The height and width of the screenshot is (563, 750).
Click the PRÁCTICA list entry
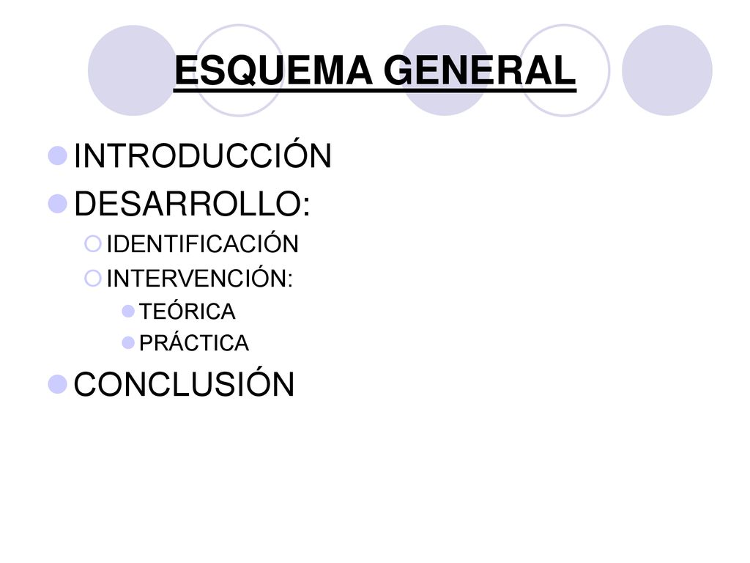point(193,342)
